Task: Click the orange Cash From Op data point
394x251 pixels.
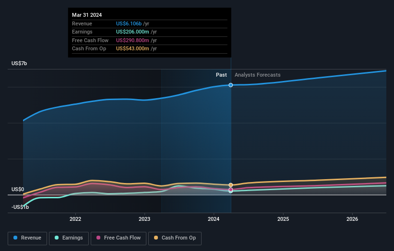Action: pos(231,185)
